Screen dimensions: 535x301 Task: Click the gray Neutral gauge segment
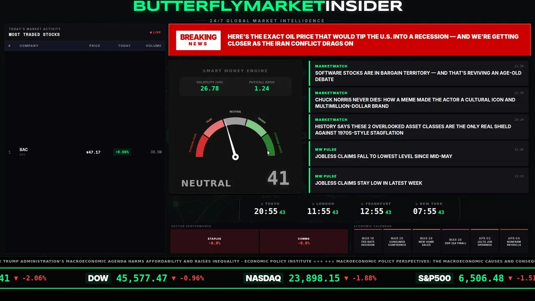235,121
